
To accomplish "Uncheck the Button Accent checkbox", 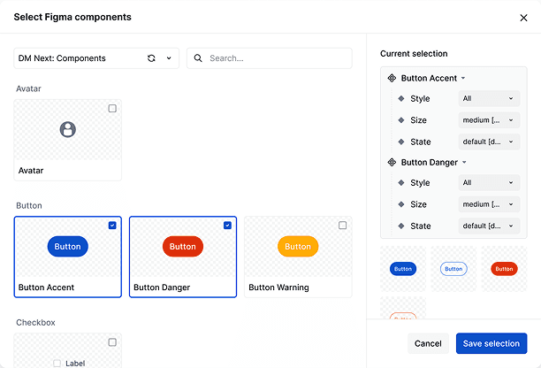I will point(112,226).
